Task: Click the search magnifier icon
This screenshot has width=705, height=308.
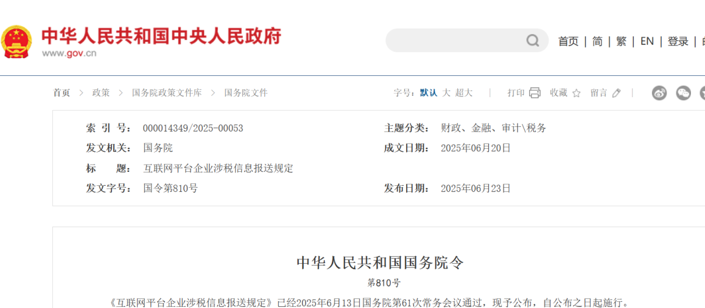Action: tap(533, 41)
